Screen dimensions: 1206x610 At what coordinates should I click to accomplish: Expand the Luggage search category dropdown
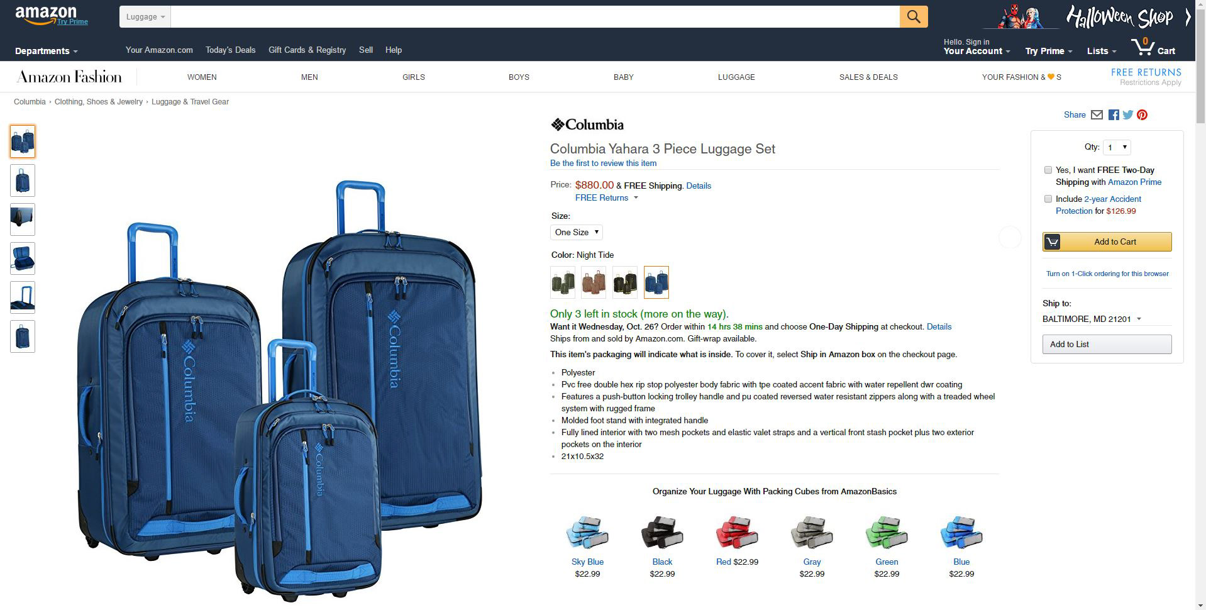(145, 17)
